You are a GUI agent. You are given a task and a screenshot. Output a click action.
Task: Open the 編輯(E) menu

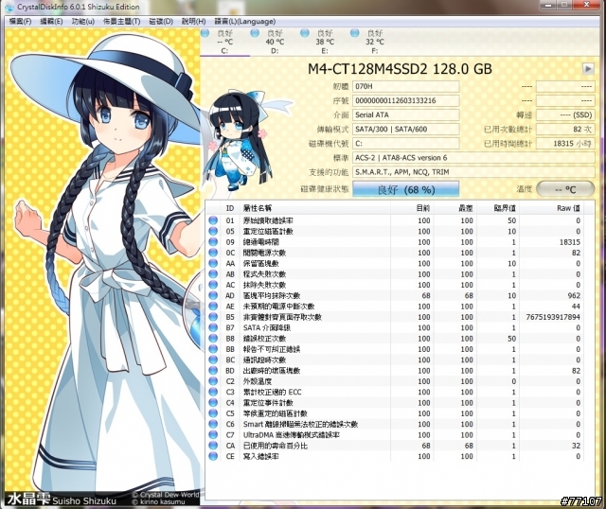pyautogui.click(x=51, y=21)
